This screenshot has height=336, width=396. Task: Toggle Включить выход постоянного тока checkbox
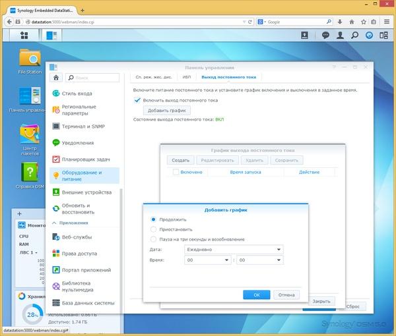click(x=137, y=100)
